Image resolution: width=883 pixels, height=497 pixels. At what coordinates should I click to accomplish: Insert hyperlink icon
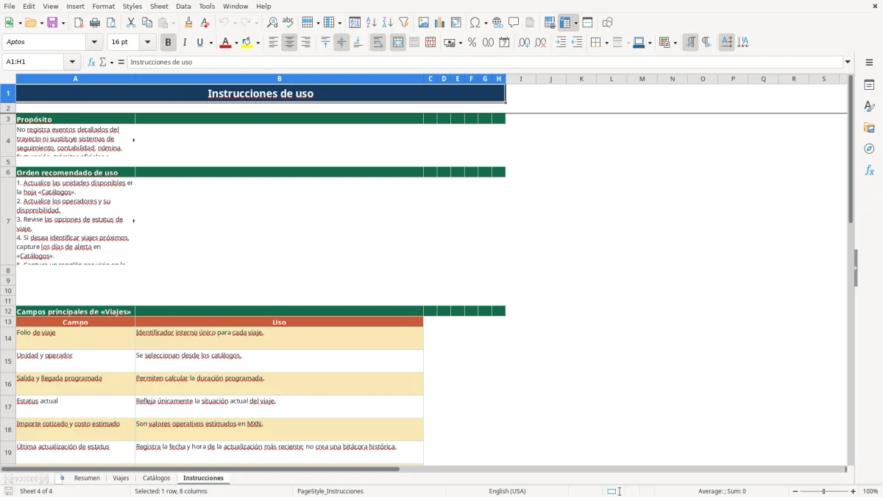pyautogui.click(x=497, y=23)
